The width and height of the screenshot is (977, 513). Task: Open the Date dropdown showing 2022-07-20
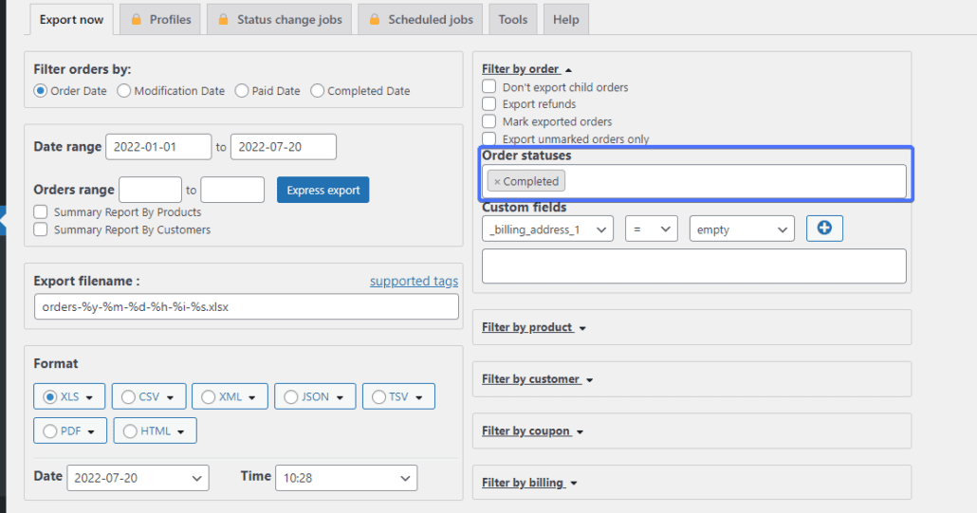pos(138,478)
